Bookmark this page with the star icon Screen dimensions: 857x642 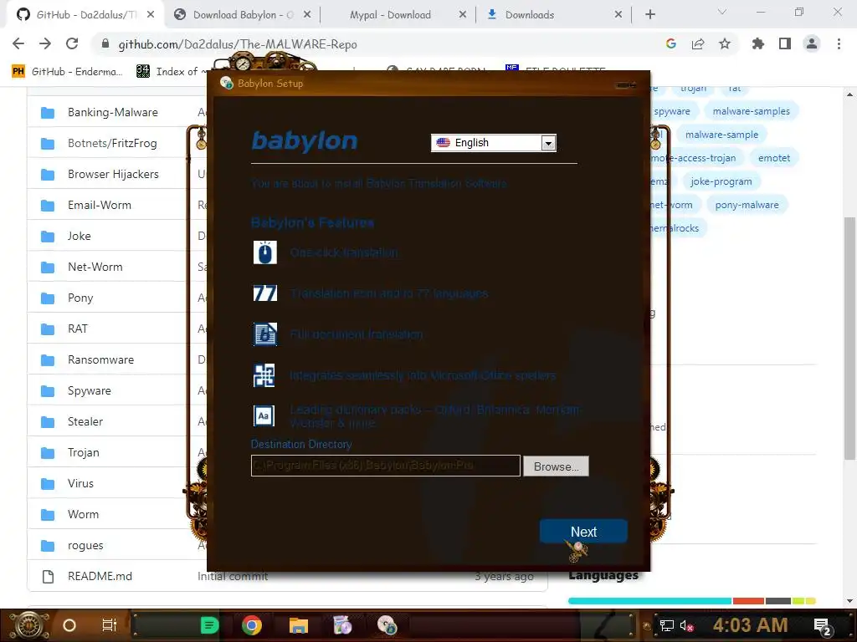tap(725, 43)
